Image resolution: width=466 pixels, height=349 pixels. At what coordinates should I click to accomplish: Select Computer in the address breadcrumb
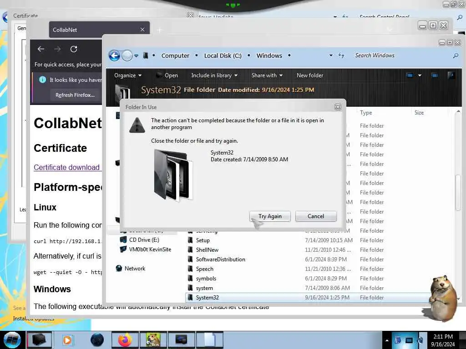pyautogui.click(x=175, y=55)
